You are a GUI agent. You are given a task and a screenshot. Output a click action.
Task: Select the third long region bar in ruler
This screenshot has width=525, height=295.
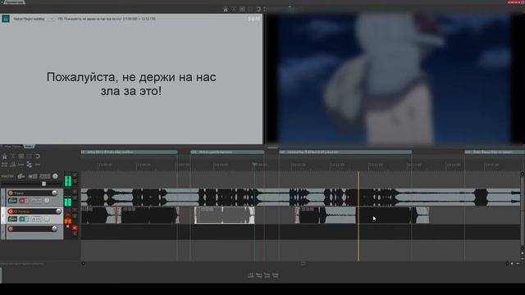coord(345,152)
